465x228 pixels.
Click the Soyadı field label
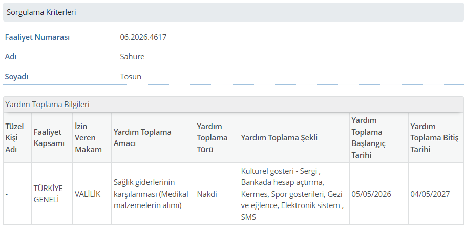[16, 76]
